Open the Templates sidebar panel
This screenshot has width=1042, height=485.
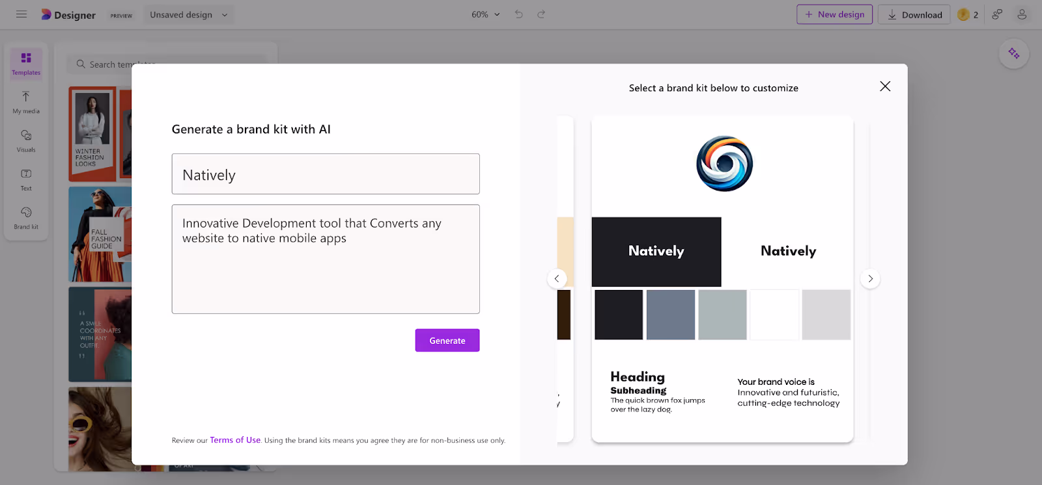(26, 64)
